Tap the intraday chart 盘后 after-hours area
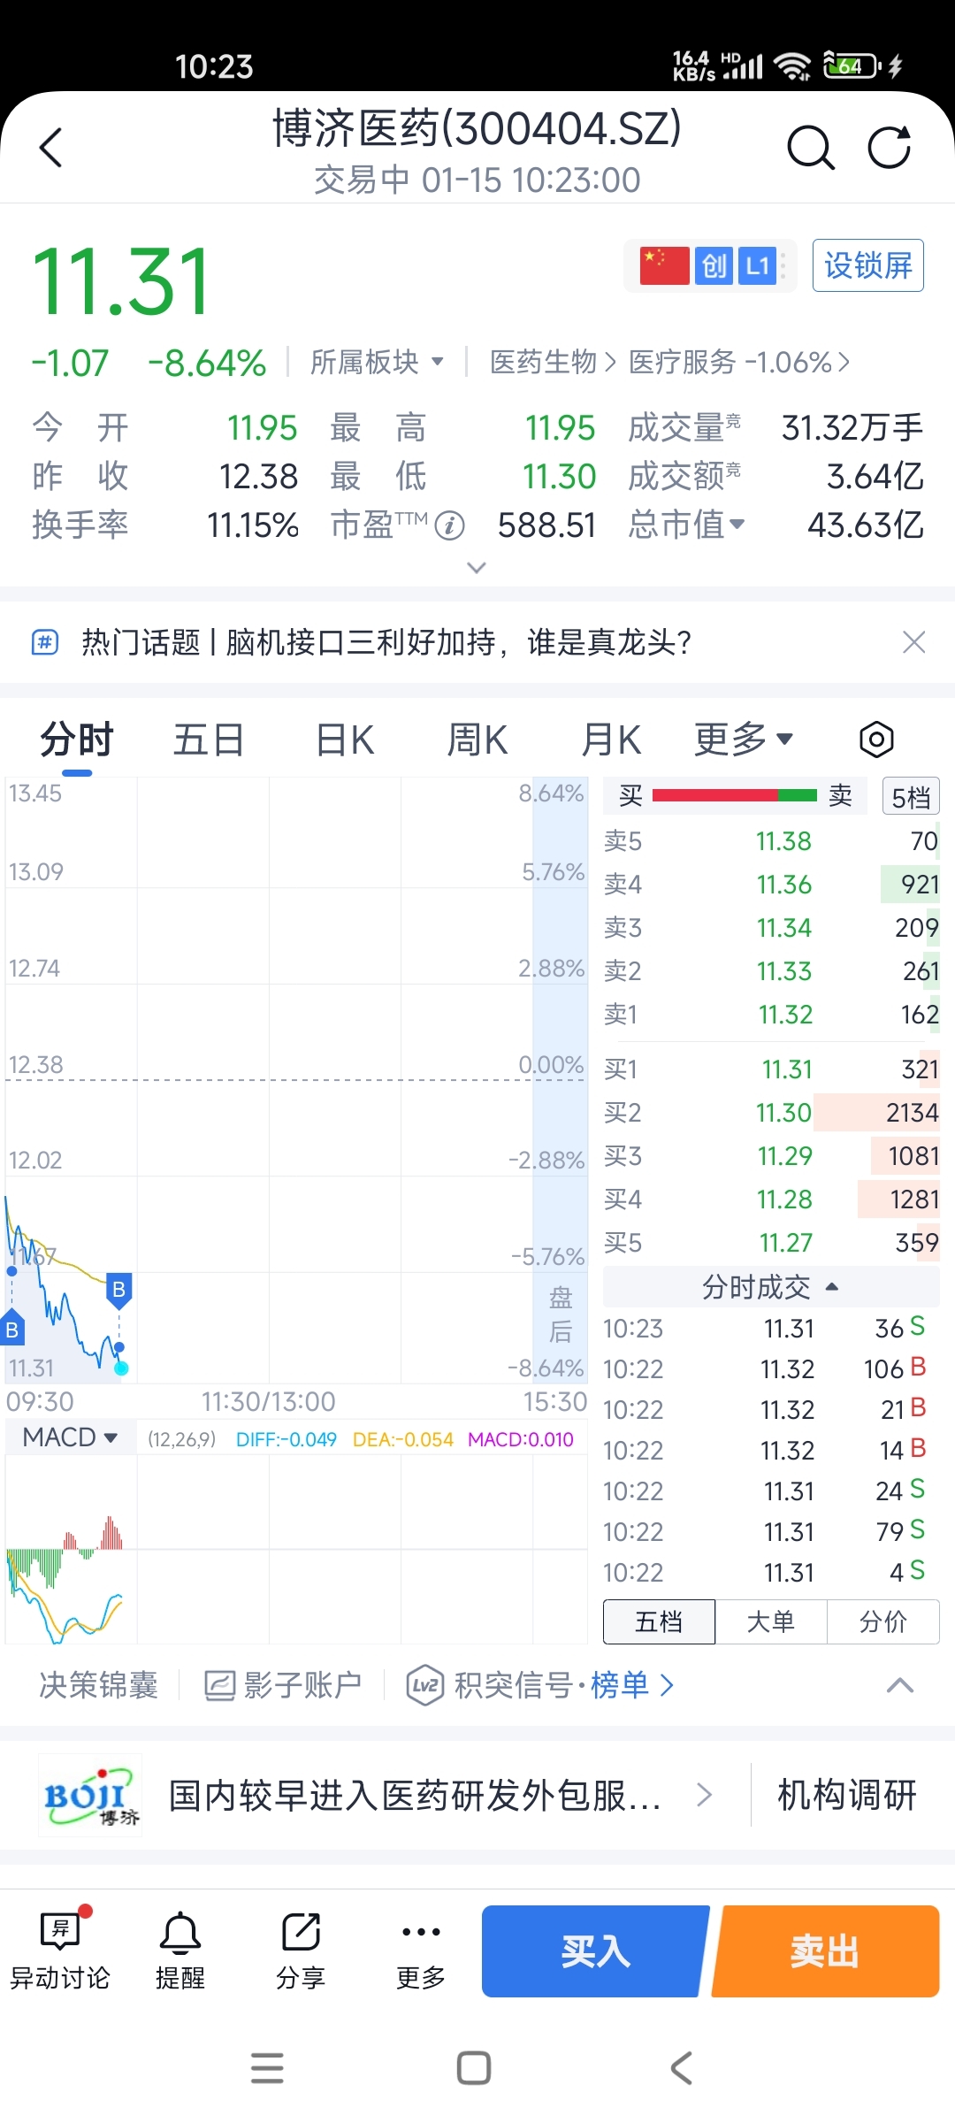This screenshot has width=955, height=2123. click(560, 1079)
